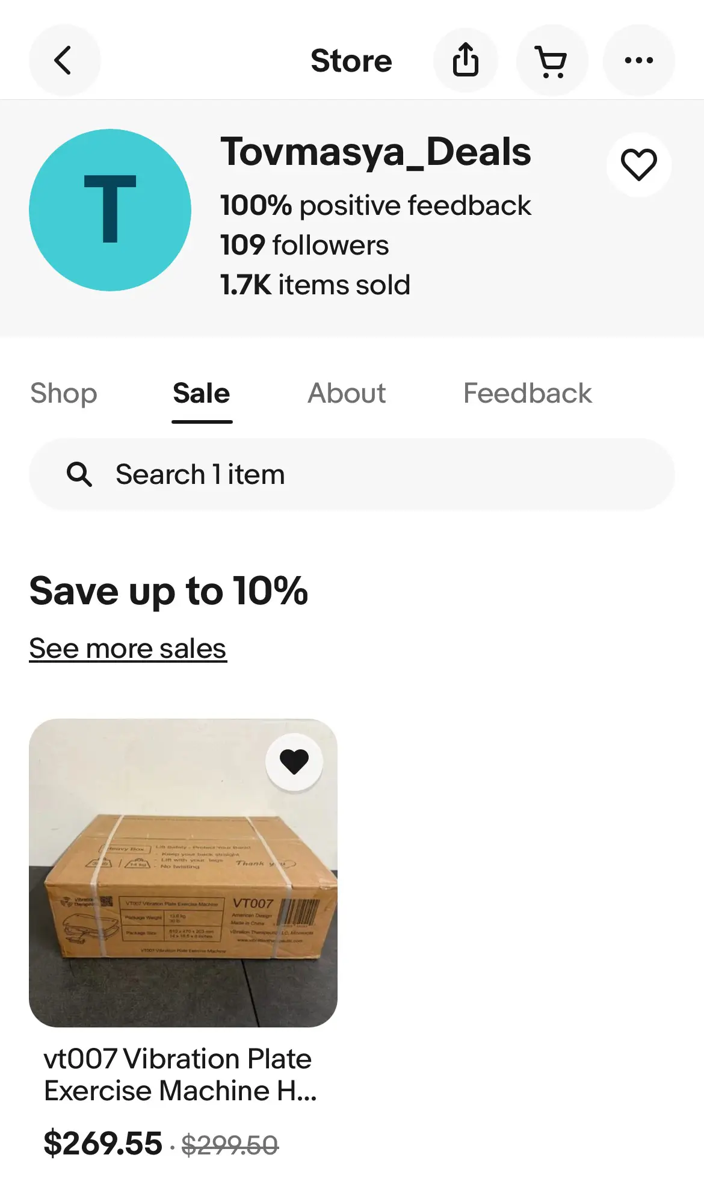
Task: Unfavorite the vt007 Vibration Plate item
Action: coord(294,762)
